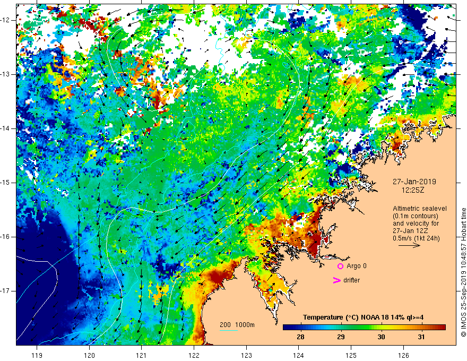Click the '121' longitude axis label
The height and width of the screenshot is (361, 467).
pos(142,356)
